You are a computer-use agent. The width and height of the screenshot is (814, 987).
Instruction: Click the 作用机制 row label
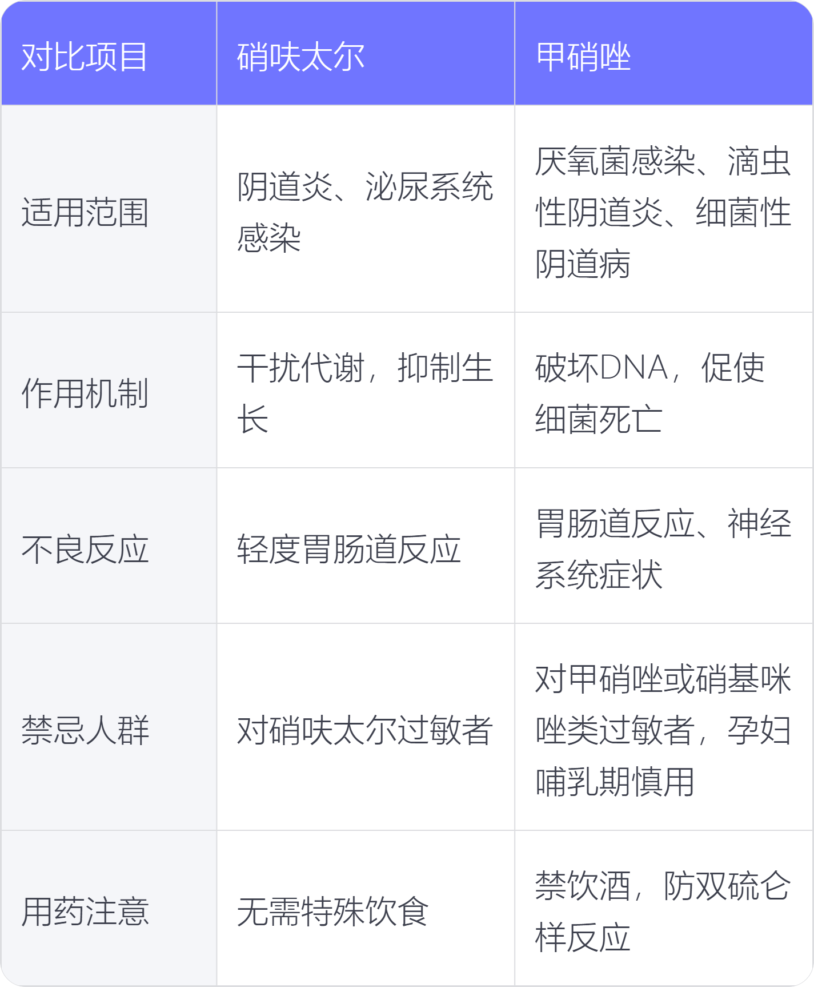pyautogui.click(x=109, y=391)
